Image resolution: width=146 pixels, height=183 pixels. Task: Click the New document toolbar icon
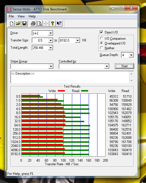point(12,23)
